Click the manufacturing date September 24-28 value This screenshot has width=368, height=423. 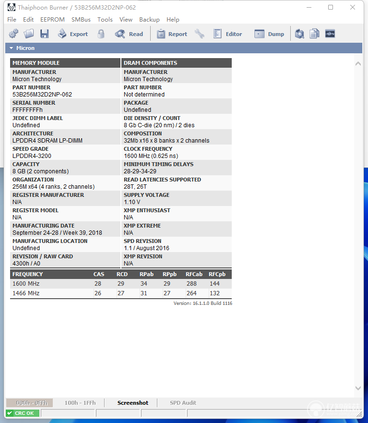[57, 233]
